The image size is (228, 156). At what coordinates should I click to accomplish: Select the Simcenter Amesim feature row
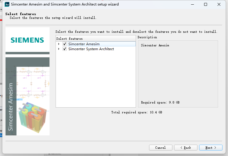pyautogui.click(x=102, y=44)
